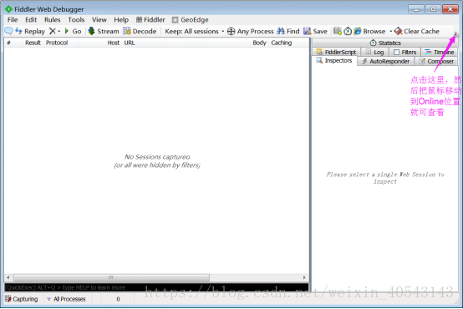
Task: Toggle the Capturing status indicator
Action: 21,299
